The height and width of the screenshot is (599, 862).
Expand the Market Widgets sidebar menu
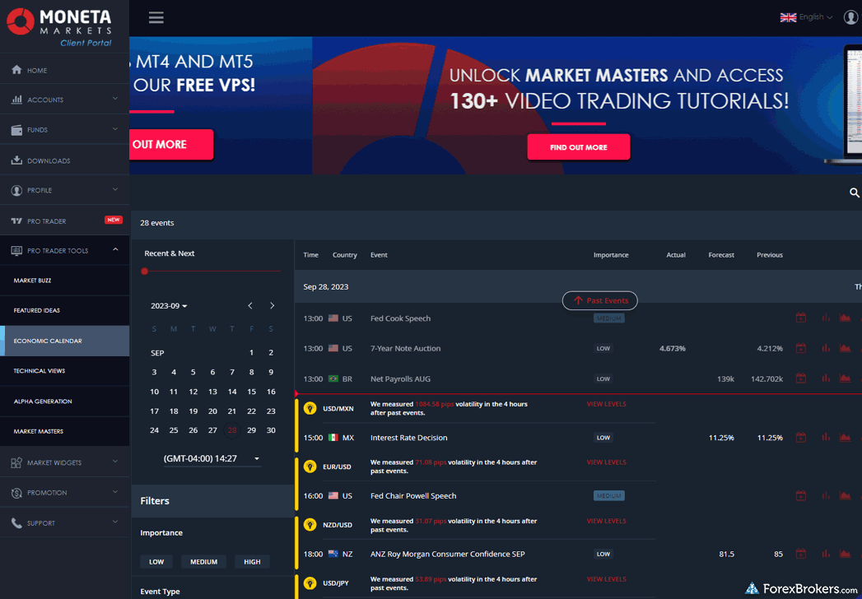click(64, 462)
